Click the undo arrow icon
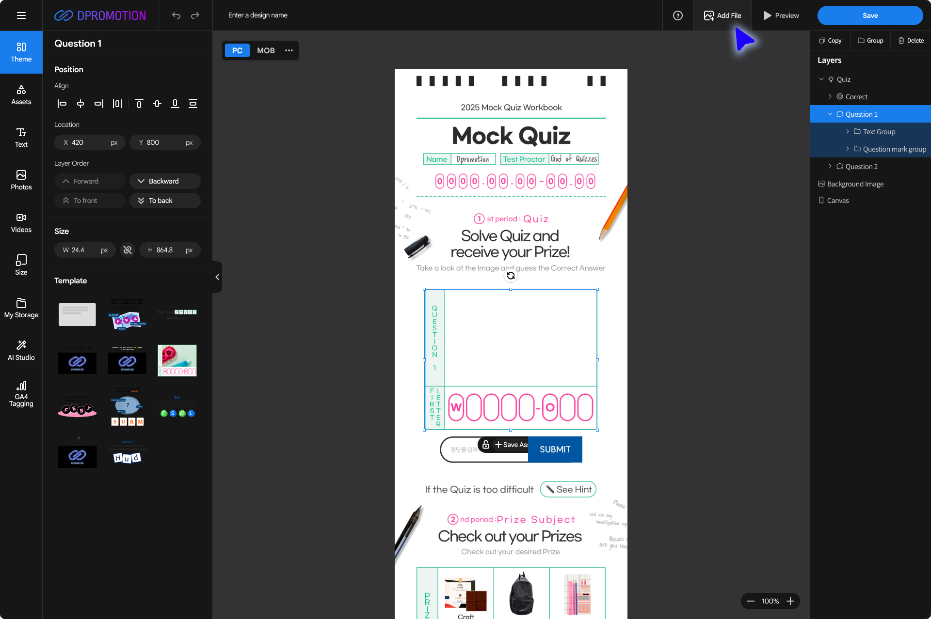 176,15
